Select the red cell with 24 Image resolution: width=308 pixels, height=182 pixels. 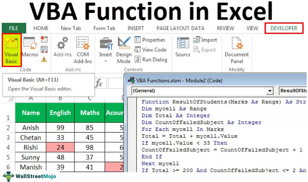60,147
